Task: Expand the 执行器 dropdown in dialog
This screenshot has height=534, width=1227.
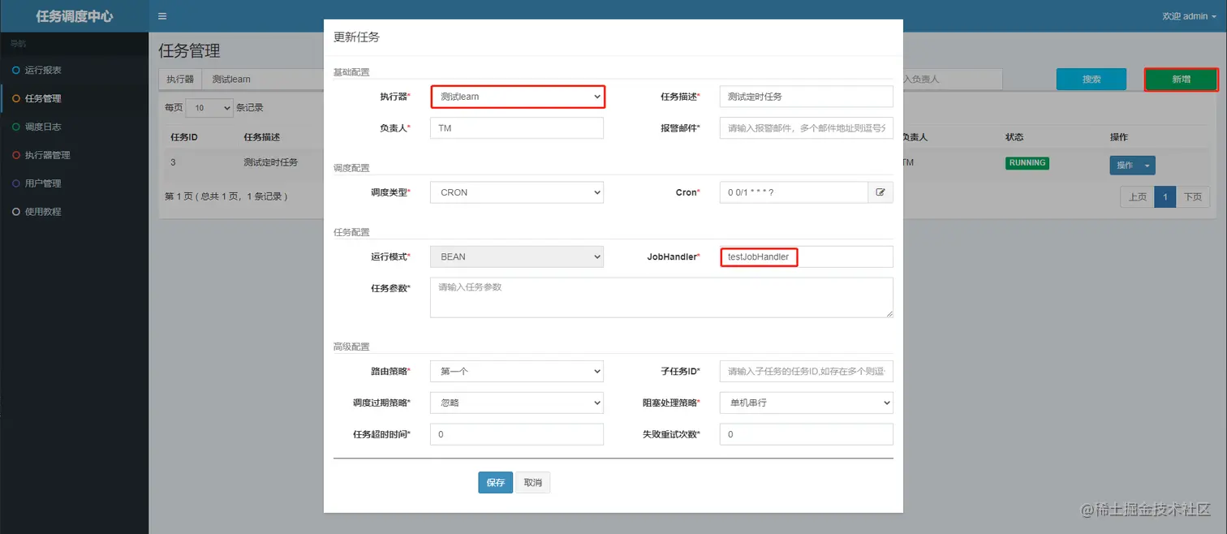Action: pos(518,97)
